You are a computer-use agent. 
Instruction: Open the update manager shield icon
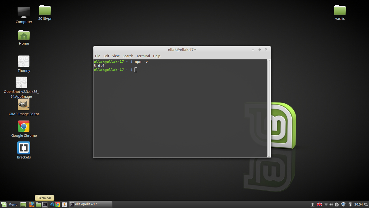click(x=343, y=204)
